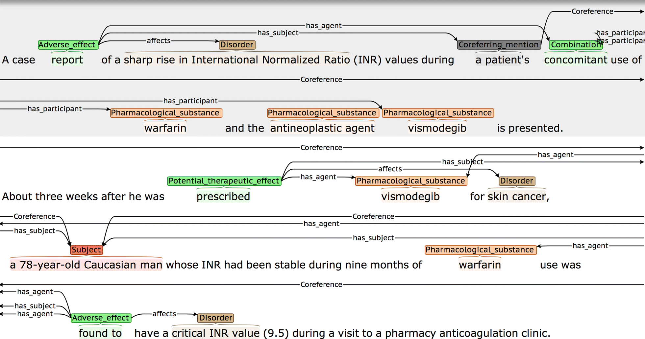Select the span "skin cancer"

pos(517,196)
